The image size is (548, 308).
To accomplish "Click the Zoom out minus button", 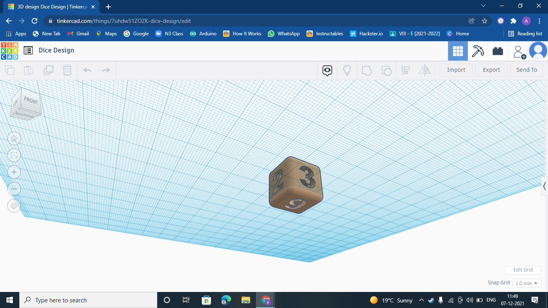I will tap(14, 189).
